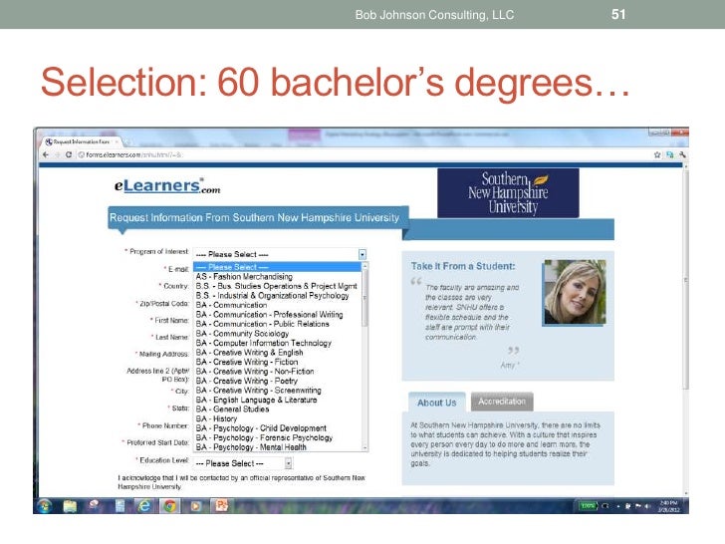Pick BA - Creative Writing - Screenwriting
Screen dimensions: 725x544
278,390
